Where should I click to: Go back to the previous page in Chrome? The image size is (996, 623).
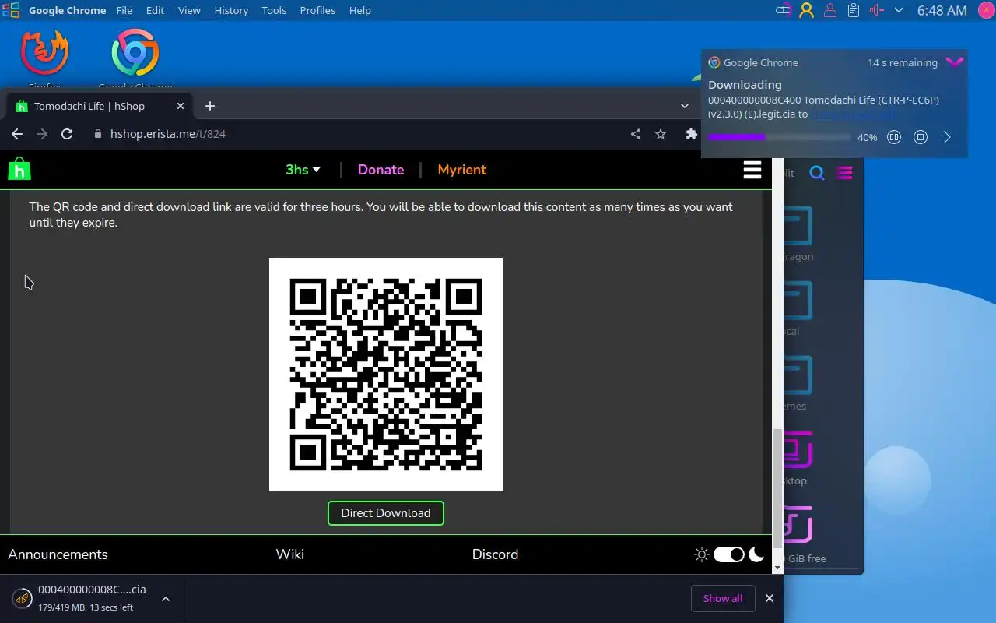point(17,134)
